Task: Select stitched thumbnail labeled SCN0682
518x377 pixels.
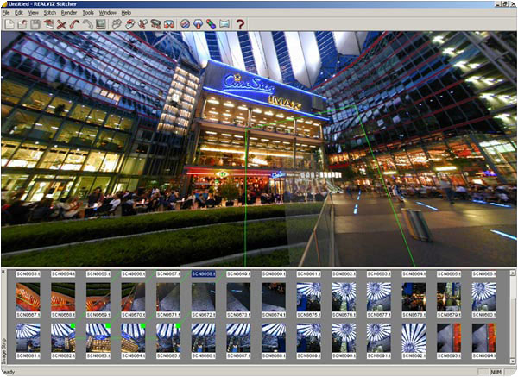Action: coord(63,337)
